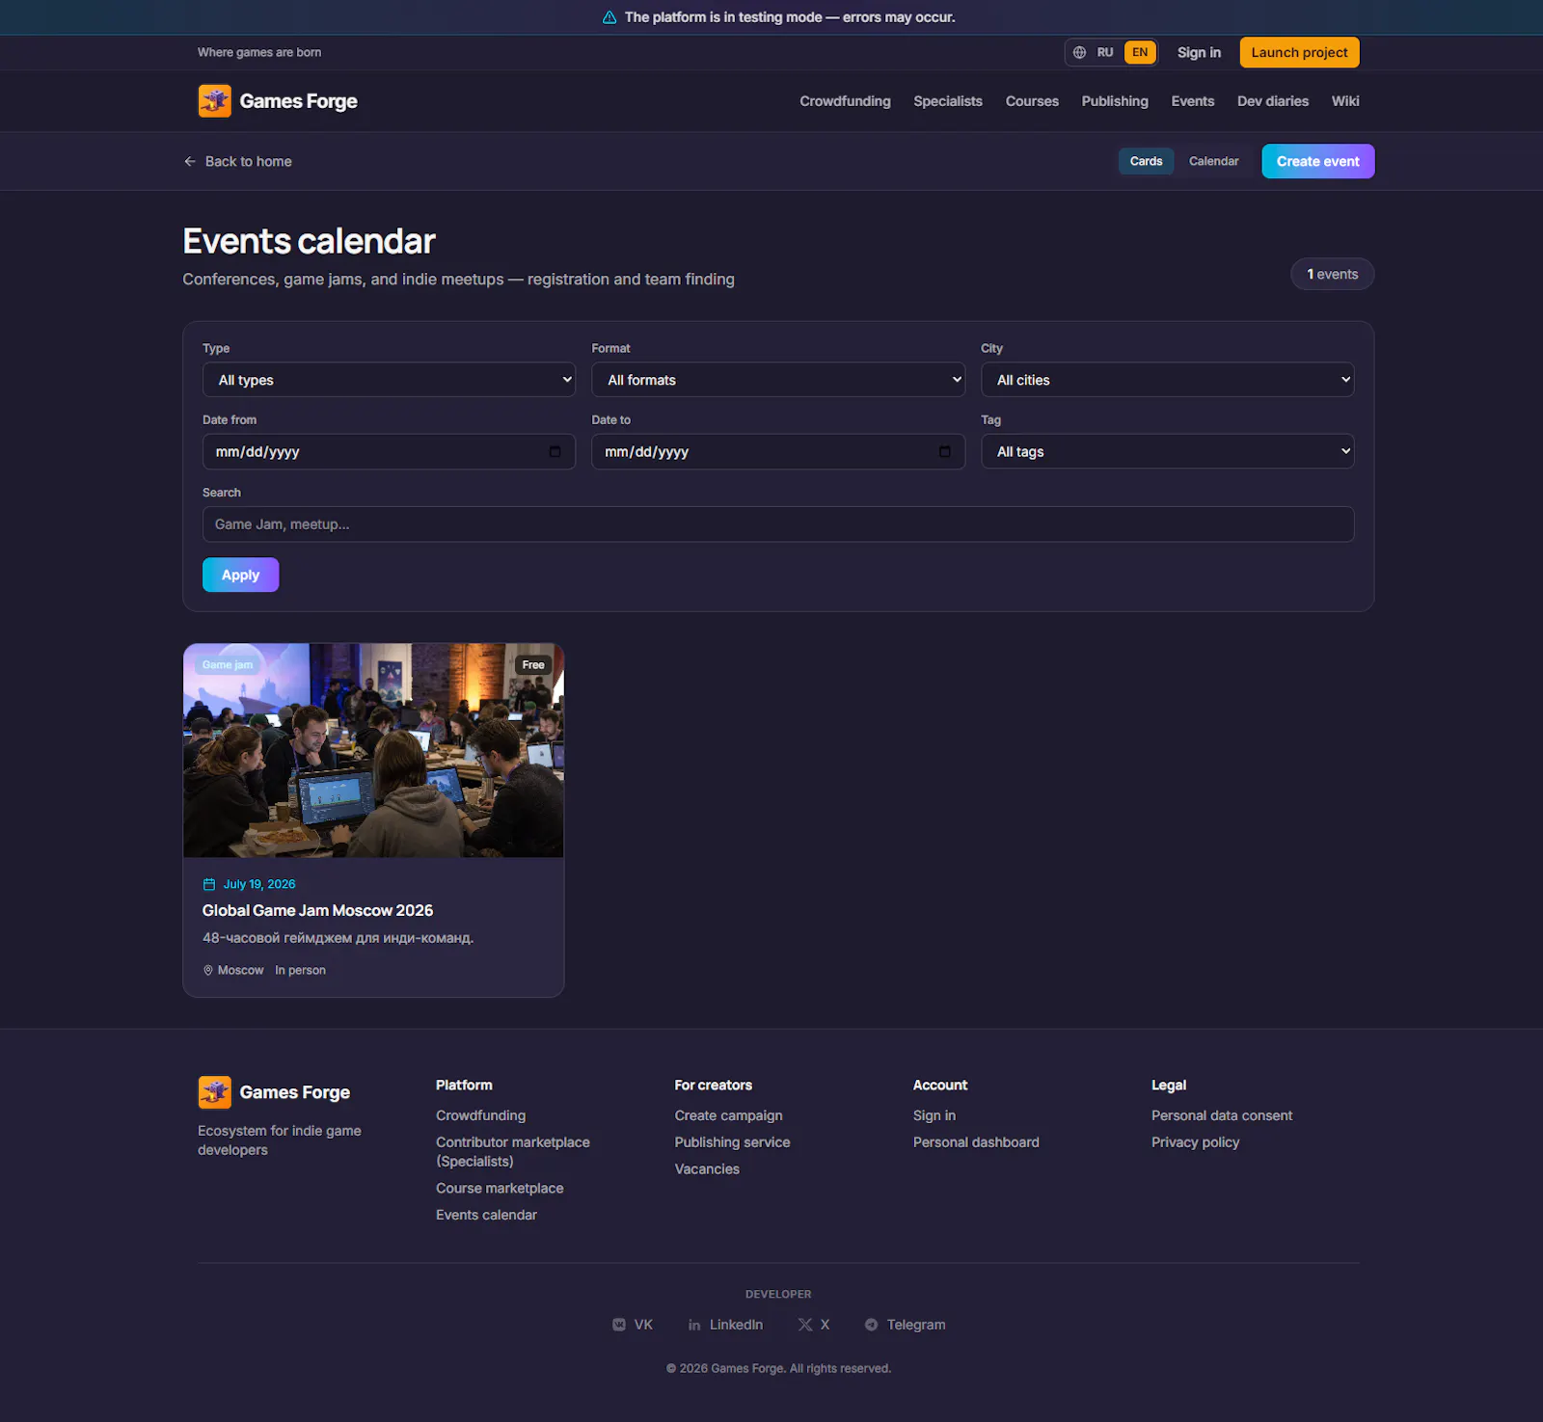Open Vacancies footer link
1543x1422 pixels.
pyautogui.click(x=707, y=1169)
